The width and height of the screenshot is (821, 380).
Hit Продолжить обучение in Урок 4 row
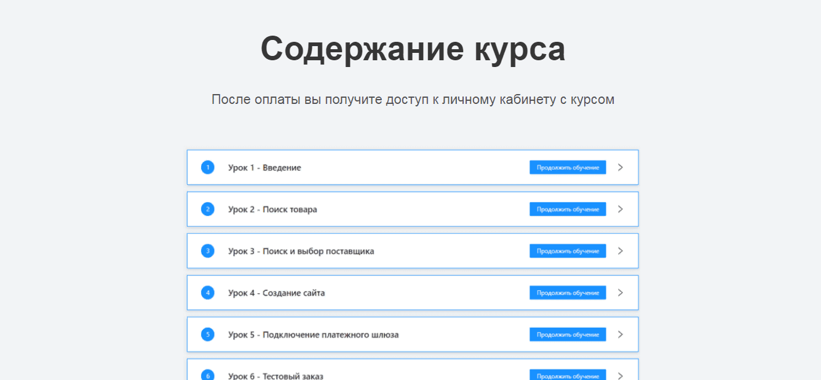tap(568, 293)
